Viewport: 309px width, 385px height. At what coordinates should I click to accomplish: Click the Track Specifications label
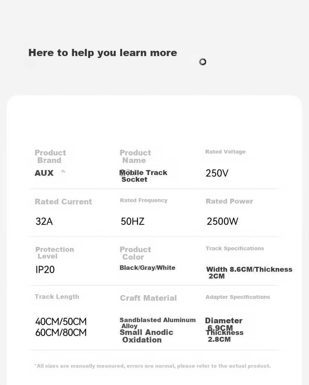coord(235,248)
